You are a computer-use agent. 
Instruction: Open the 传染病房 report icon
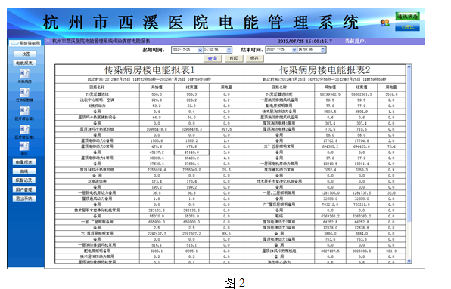coord(24,74)
